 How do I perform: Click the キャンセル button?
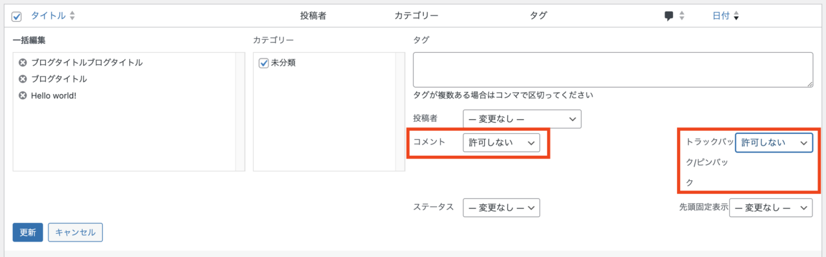pos(76,233)
